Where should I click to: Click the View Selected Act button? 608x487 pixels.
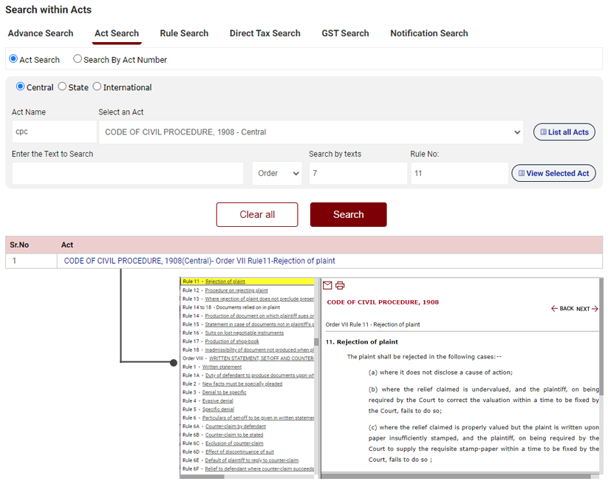click(553, 174)
